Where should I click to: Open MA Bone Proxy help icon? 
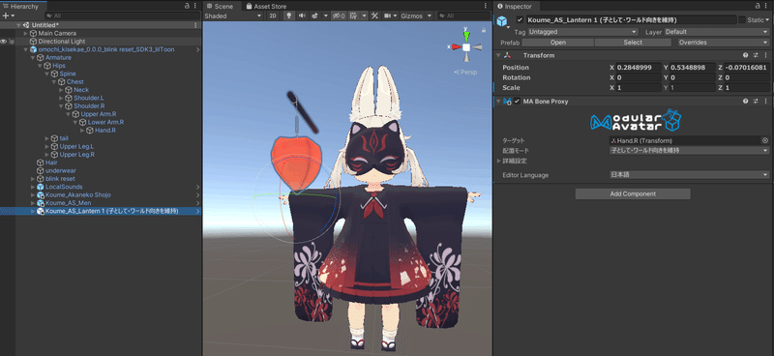coord(746,101)
